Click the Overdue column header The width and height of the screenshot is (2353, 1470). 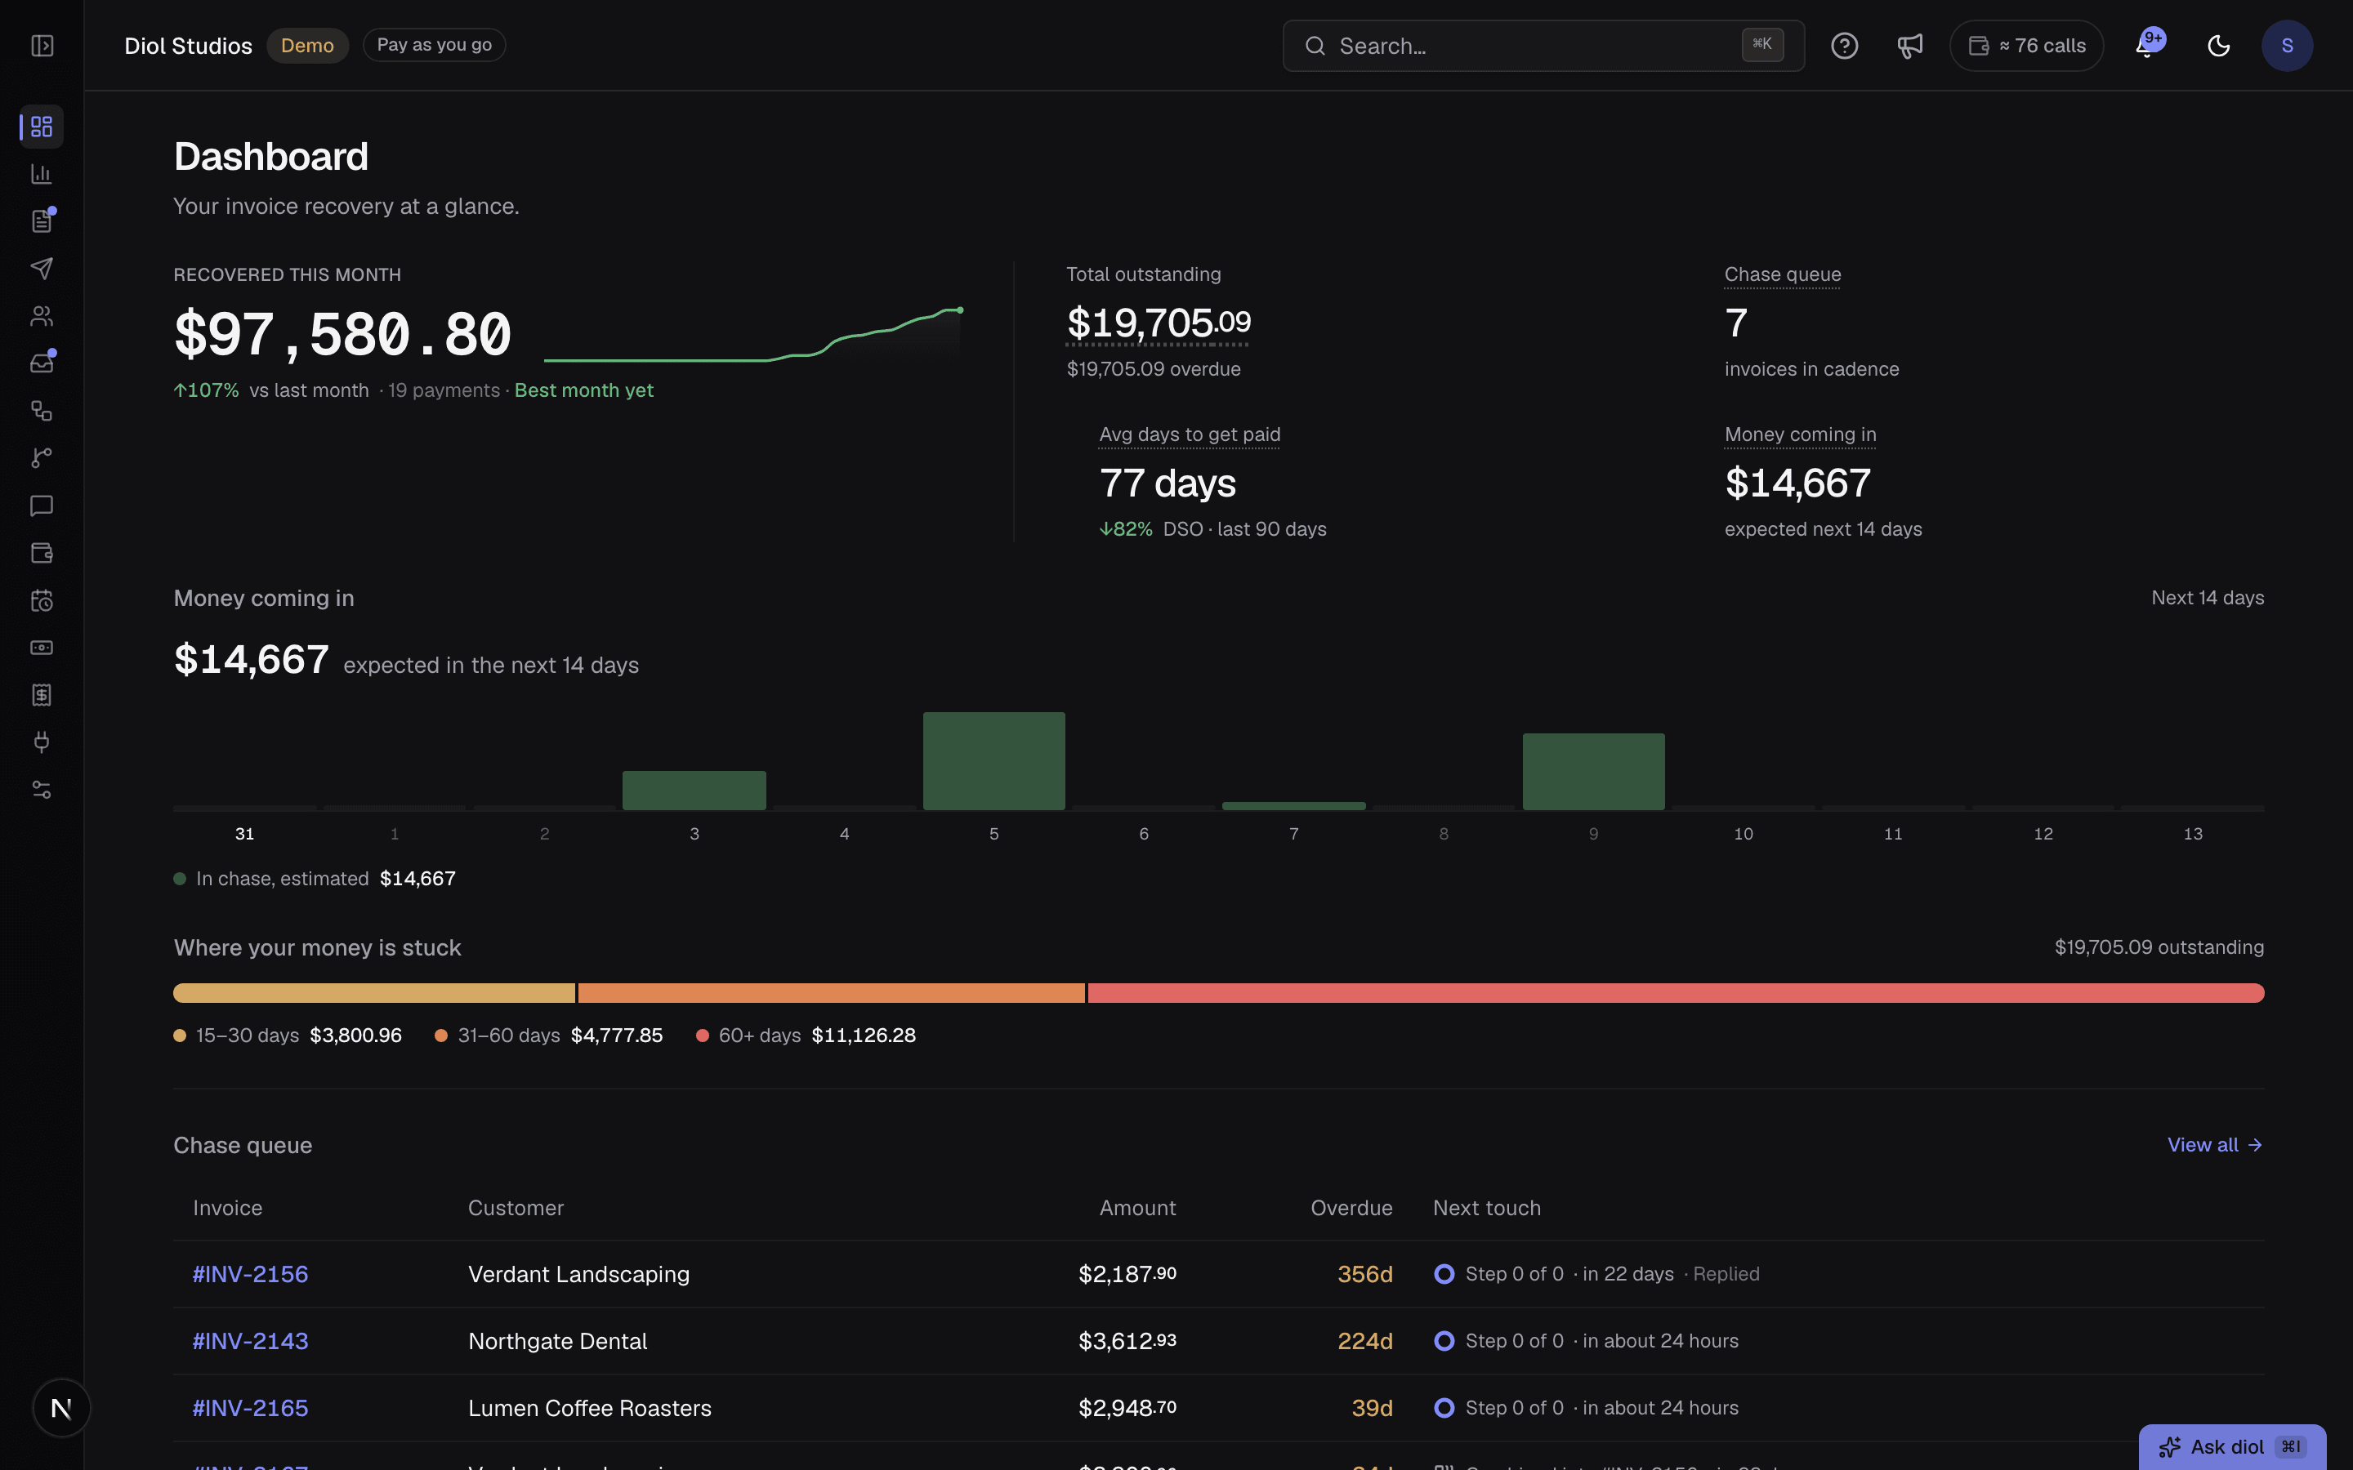1351,1208
